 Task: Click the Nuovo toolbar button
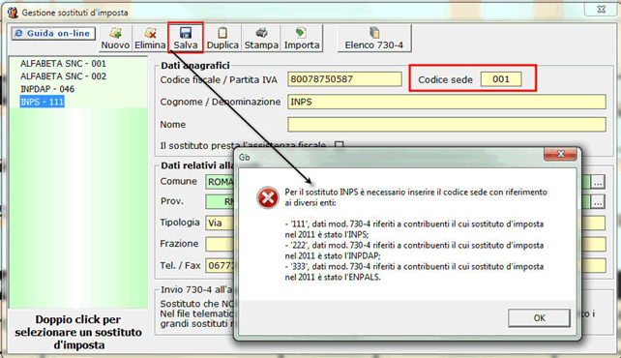[x=115, y=39]
